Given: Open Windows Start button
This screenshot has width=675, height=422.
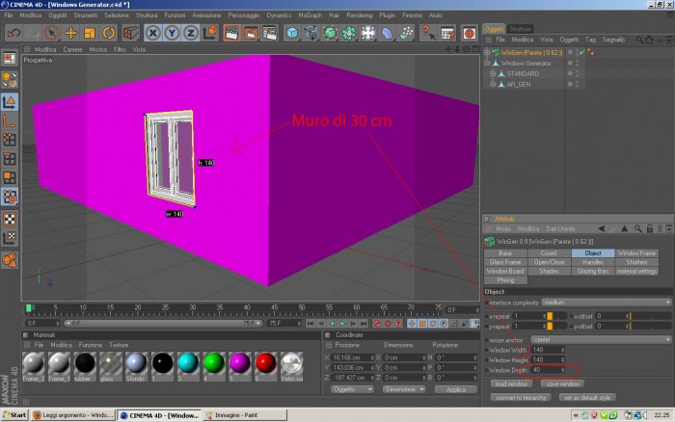Looking at the screenshot, I should 14,415.
